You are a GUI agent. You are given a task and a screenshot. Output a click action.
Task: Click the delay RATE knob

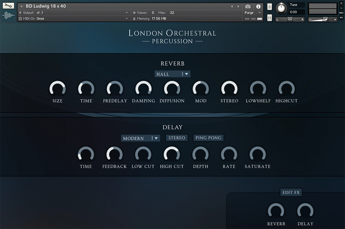229,154
